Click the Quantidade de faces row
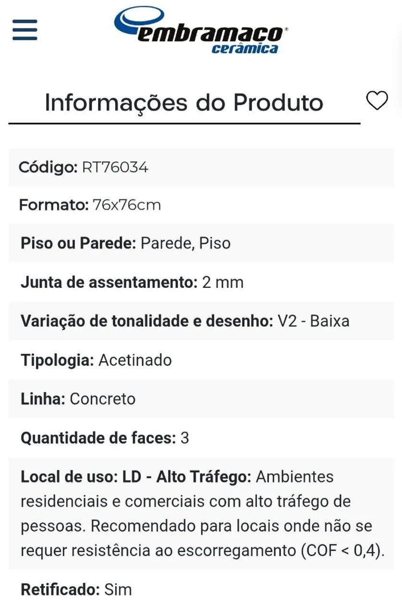 click(x=201, y=438)
